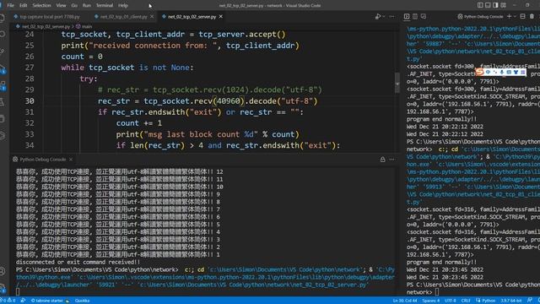Open launch profile dropdown beside new terminal
This screenshot has width=540, height=304.
click(x=516, y=17)
